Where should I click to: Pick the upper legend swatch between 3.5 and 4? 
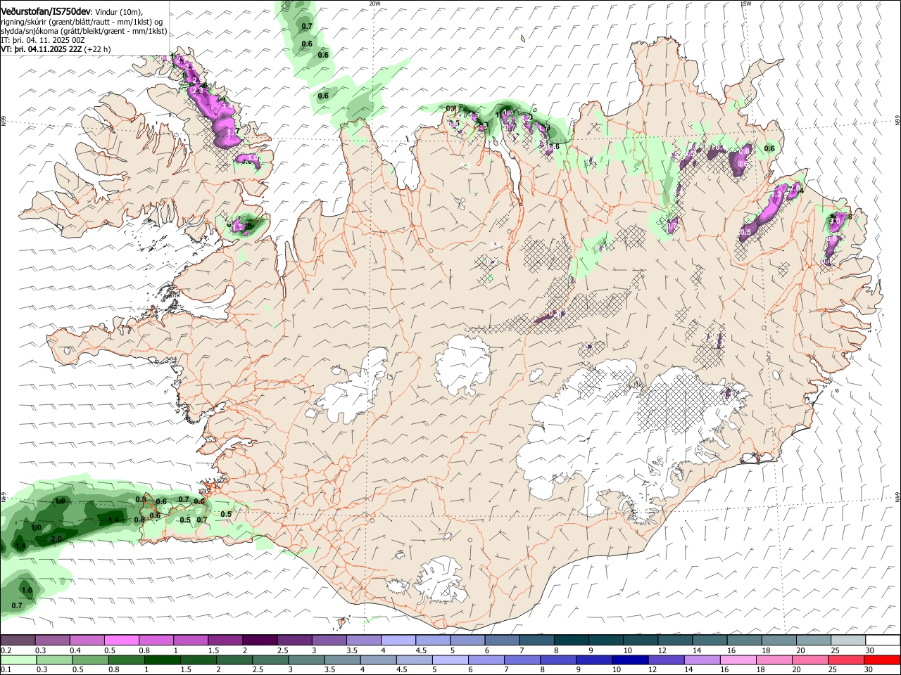363,640
